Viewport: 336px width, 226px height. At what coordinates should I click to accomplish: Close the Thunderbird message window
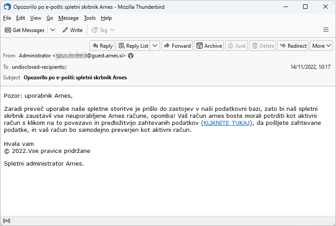pos(325,7)
